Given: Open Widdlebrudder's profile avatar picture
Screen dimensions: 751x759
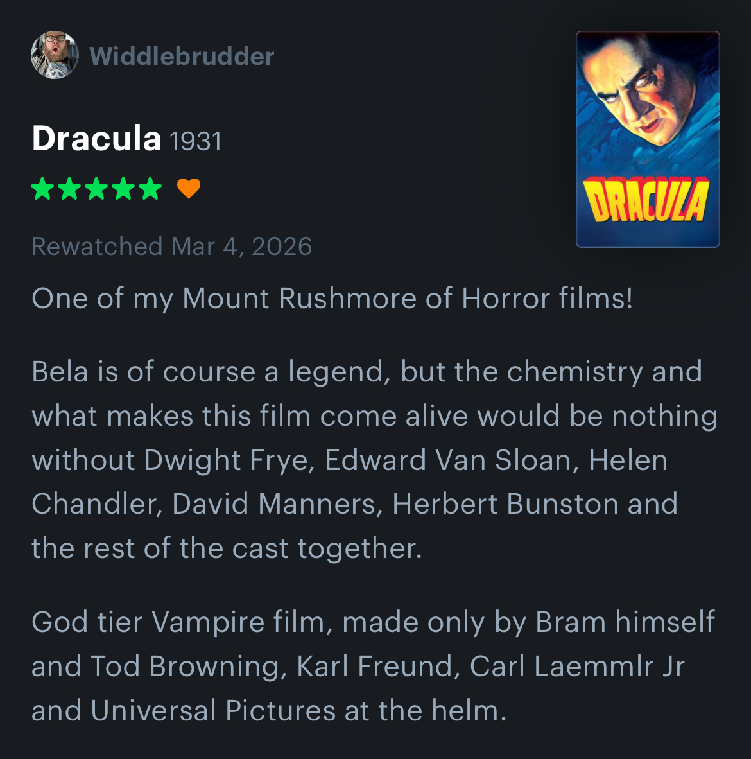Looking at the screenshot, I should pos(55,55).
